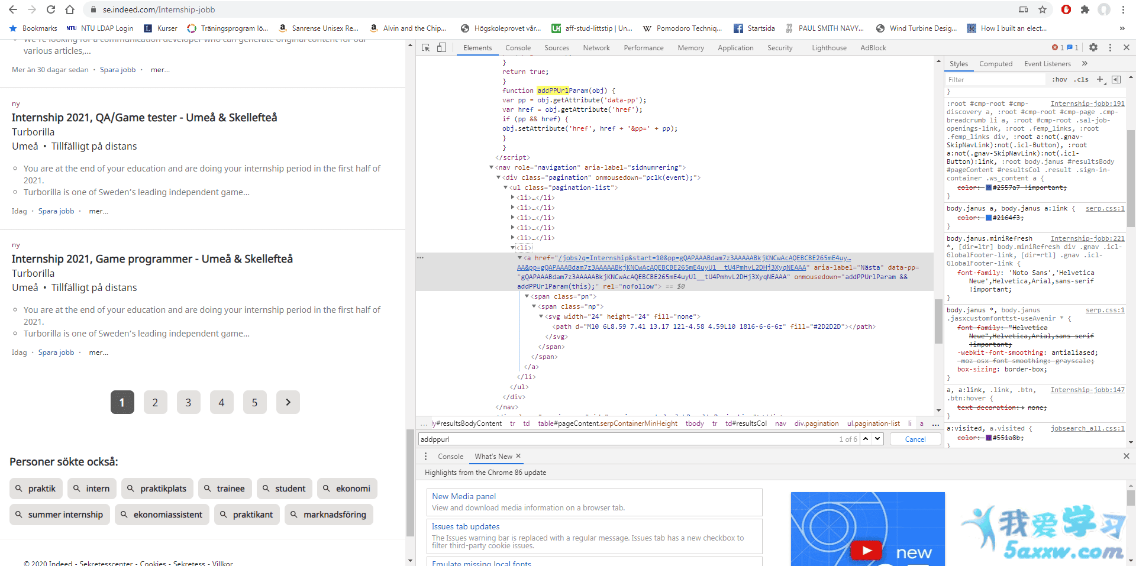Click the #551a8b purple color swatch
The image size is (1136, 566).
coord(988,438)
